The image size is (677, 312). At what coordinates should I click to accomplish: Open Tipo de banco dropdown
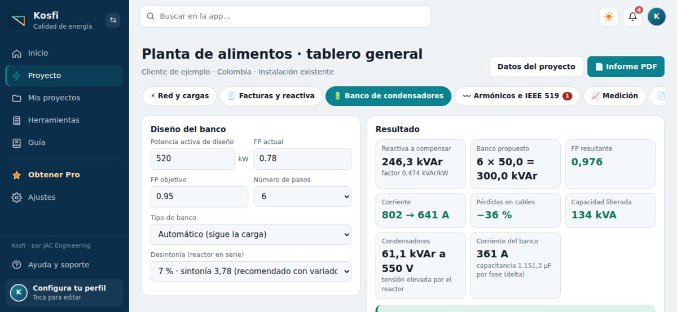(251, 234)
